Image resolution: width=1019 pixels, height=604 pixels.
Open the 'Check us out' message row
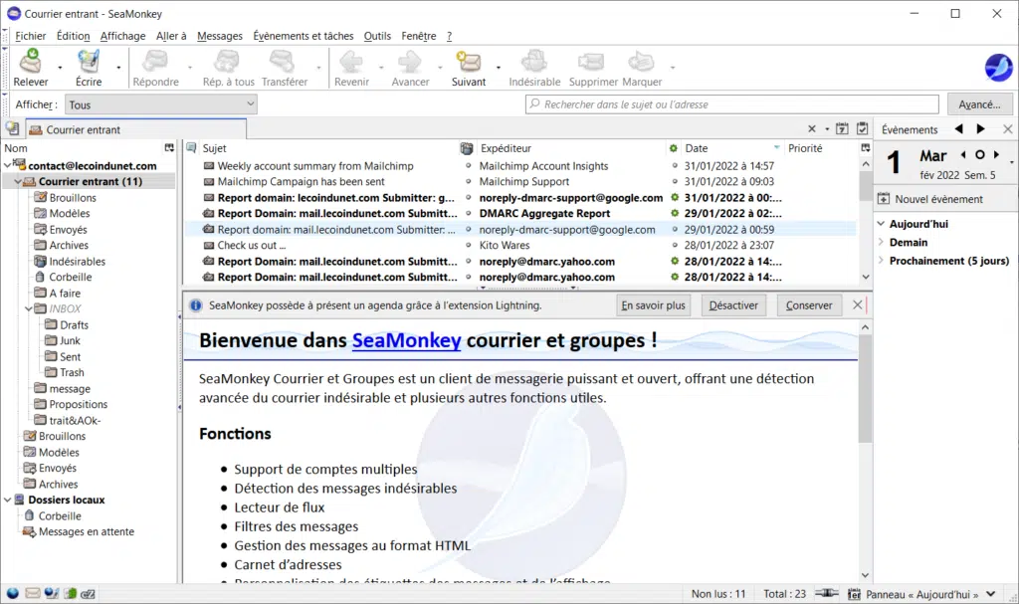coord(519,245)
